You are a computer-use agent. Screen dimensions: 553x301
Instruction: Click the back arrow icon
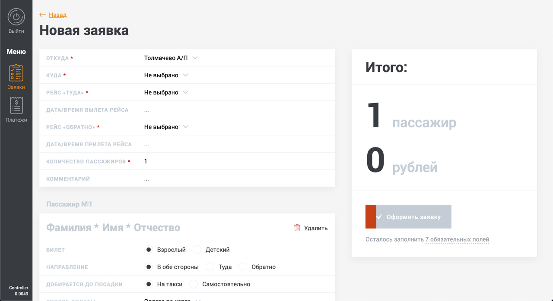43,15
